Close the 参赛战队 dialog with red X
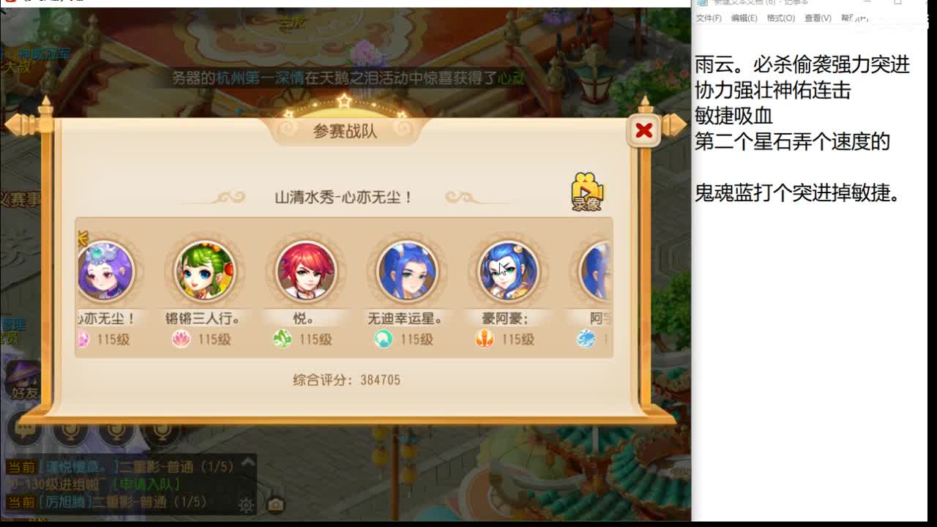The image size is (937, 527). (643, 131)
